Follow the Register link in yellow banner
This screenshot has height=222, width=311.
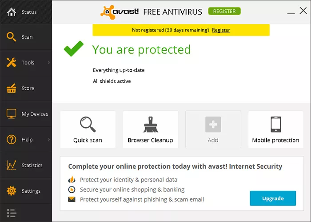pyautogui.click(x=221, y=30)
